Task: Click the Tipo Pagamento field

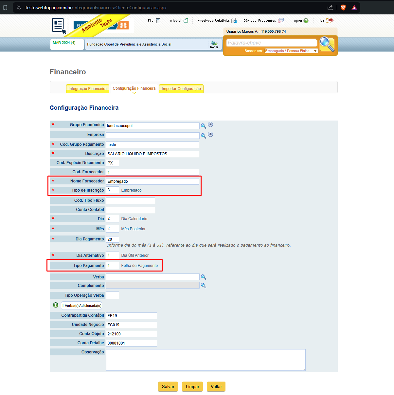Action: click(x=113, y=266)
